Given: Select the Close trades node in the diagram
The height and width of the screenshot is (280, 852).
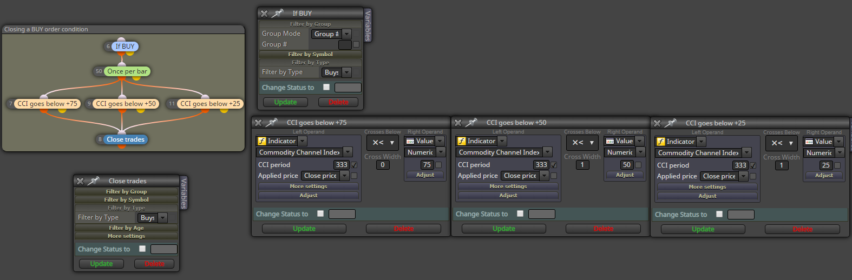Looking at the screenshot, I should click(x=126, y=139).
